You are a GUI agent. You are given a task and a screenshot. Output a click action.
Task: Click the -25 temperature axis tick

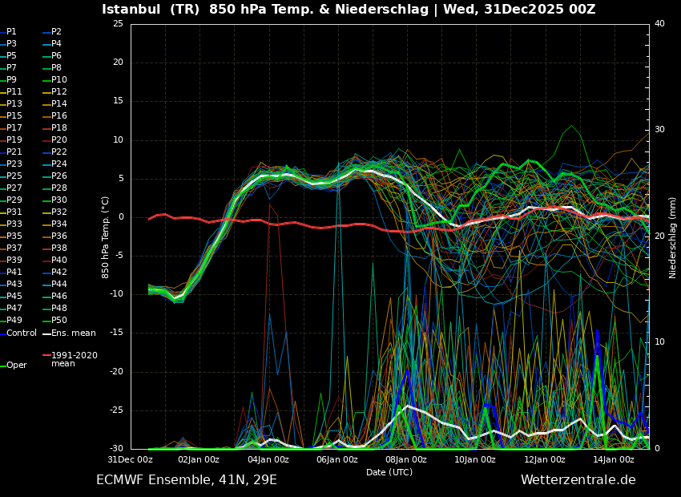coord(115,410)
